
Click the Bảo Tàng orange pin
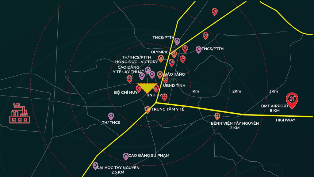click(160, 74)
